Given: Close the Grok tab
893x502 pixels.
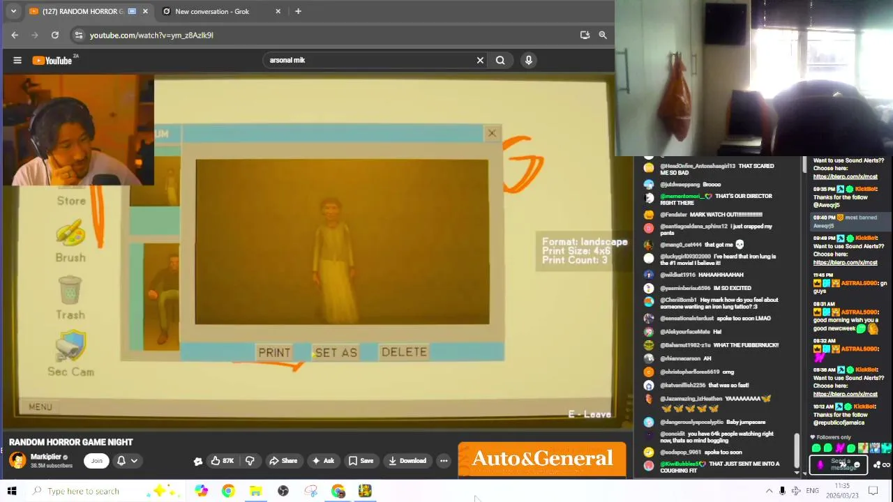Looking at the screenshot, I should tap(278, 11).
